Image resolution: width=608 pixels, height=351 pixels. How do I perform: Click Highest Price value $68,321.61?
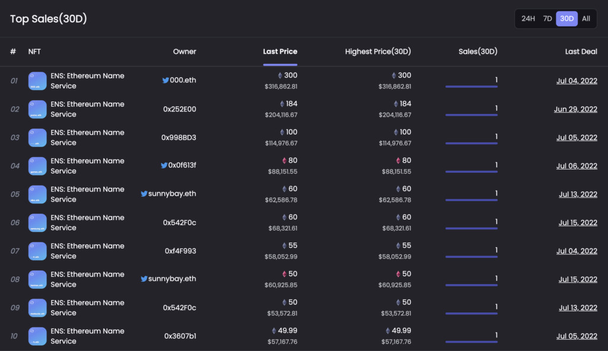(397, 228)
